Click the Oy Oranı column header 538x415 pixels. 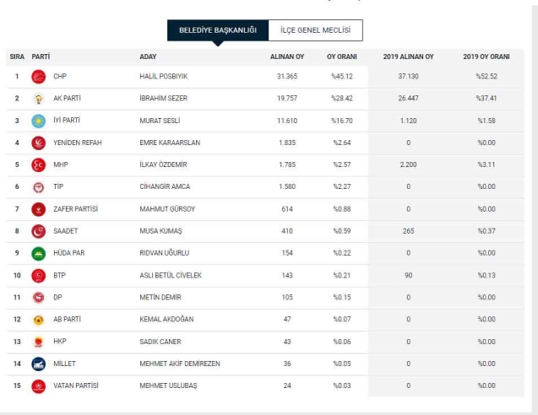(342, 57)
